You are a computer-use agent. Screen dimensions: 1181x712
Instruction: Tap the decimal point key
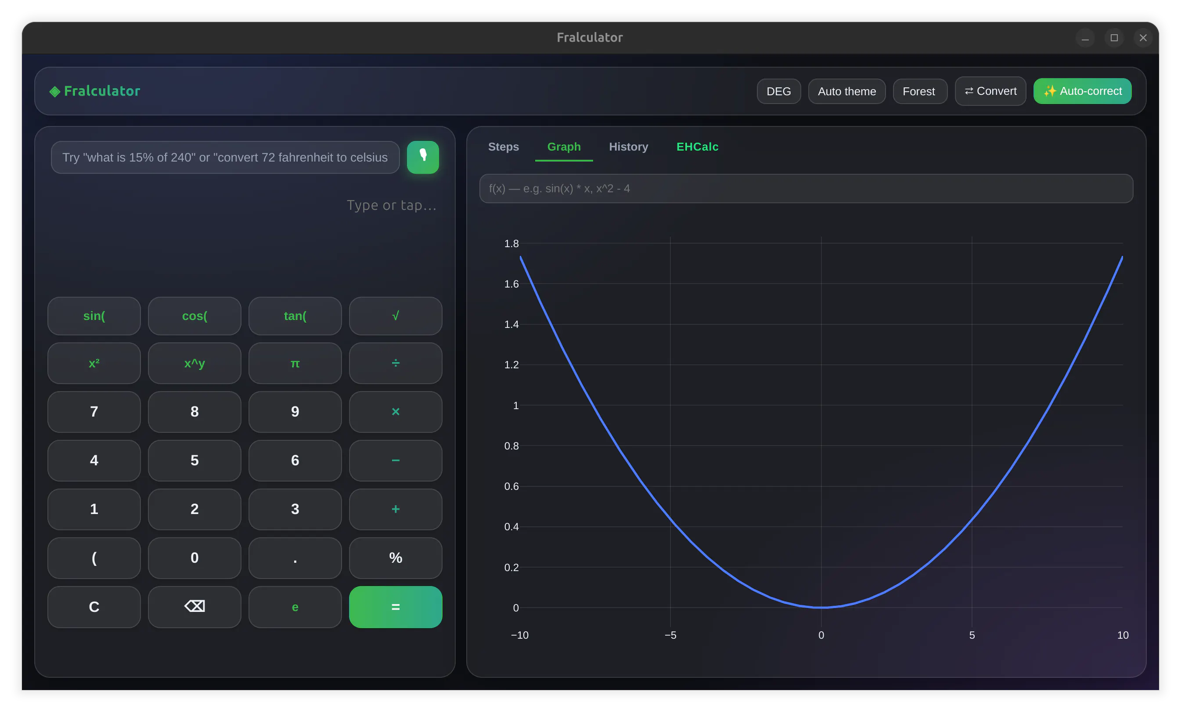tap(295, 558)
